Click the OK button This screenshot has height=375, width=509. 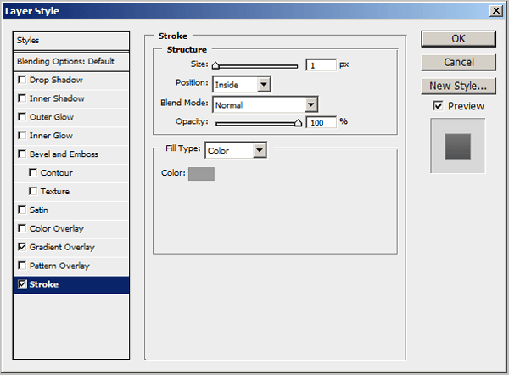(x=458, y=39)
